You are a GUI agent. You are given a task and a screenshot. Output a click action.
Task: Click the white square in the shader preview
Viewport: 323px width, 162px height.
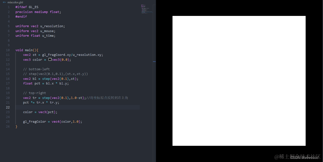[239, 81]
